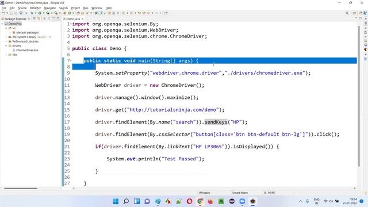Open the Navigate menu
Image resolution: width=368 pixels, height=207 pixels.
[50, 8]
